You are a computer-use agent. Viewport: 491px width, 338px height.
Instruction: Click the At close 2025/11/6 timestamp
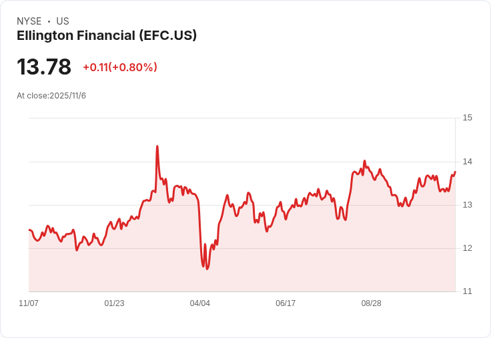[51, 96]
